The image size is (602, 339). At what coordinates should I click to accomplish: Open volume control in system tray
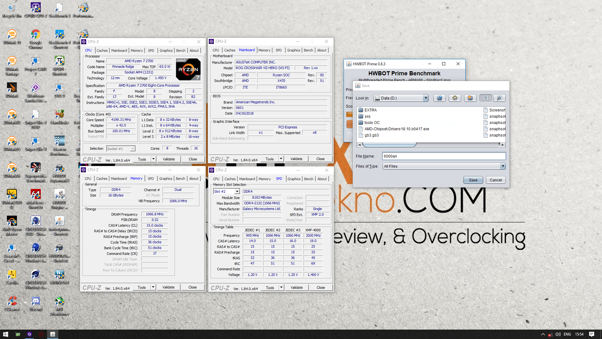tap(558, 334)
